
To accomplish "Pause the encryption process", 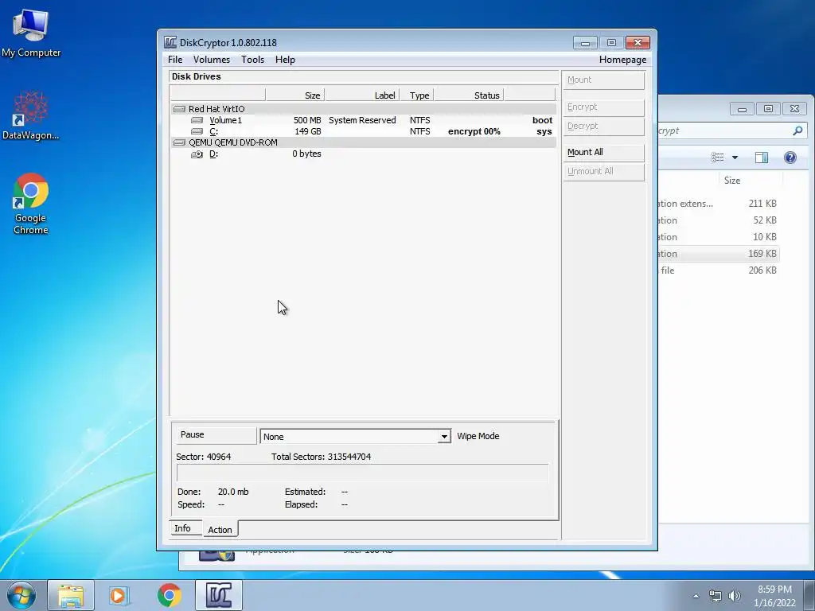I will 215,435.
